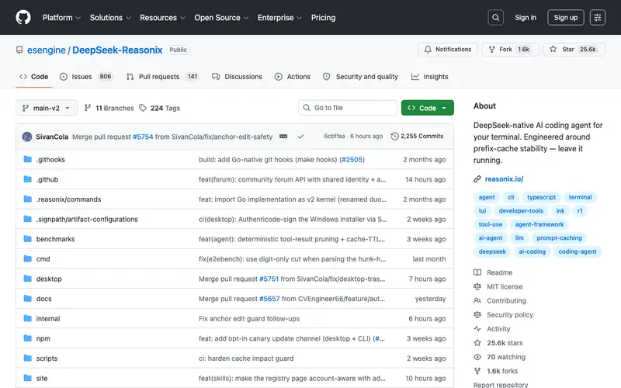Open the reasonix.io/ website link

pyautogui.click(x=504, y=179)
